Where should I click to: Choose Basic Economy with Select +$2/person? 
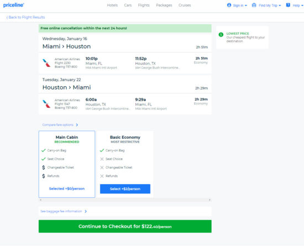125,189
